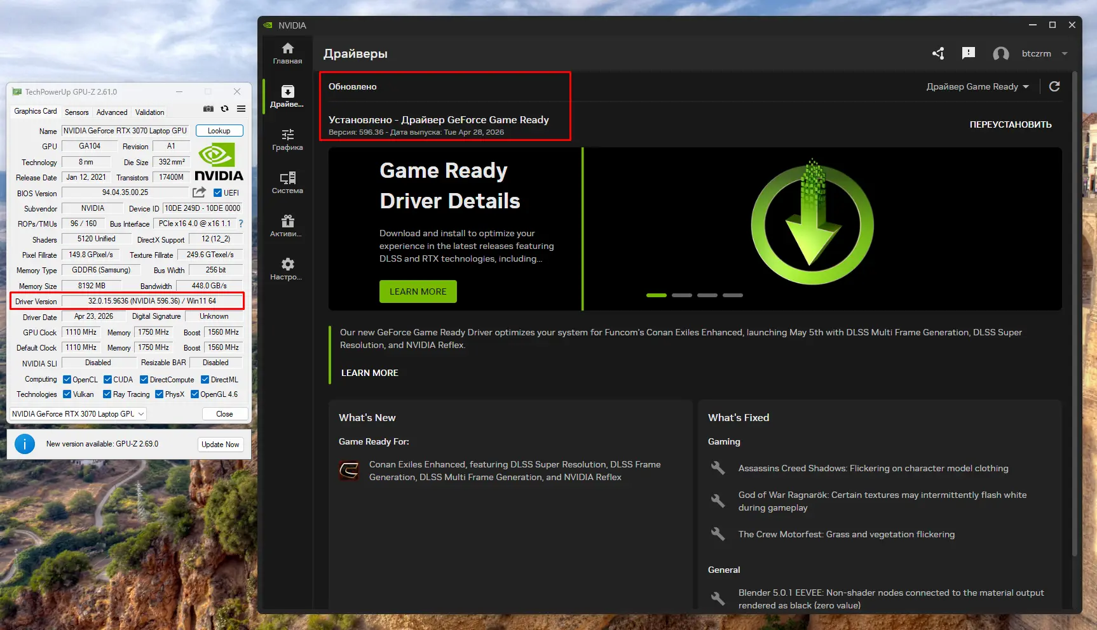Click the btczrm user avatar

pyautogui.click(x=1001, y=54)
